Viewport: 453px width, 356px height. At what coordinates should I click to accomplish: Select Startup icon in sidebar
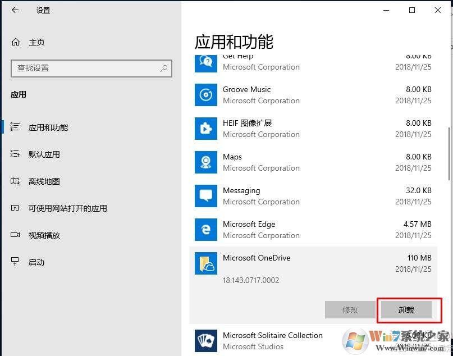pos(15,262)
